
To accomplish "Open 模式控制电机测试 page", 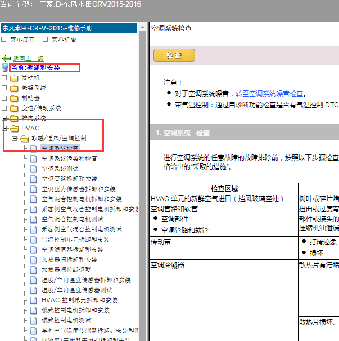I will tap(66, 320).
